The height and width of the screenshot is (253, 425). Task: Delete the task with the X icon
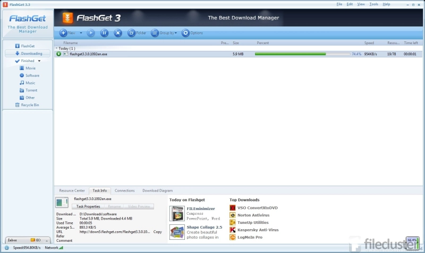point(118,33)
